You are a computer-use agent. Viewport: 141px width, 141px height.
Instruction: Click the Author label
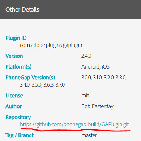tap(13, 106)
